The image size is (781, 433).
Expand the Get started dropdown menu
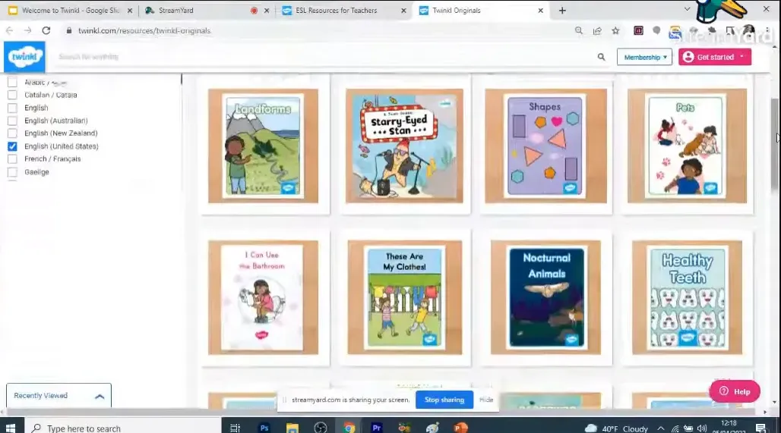pos(714,57)
